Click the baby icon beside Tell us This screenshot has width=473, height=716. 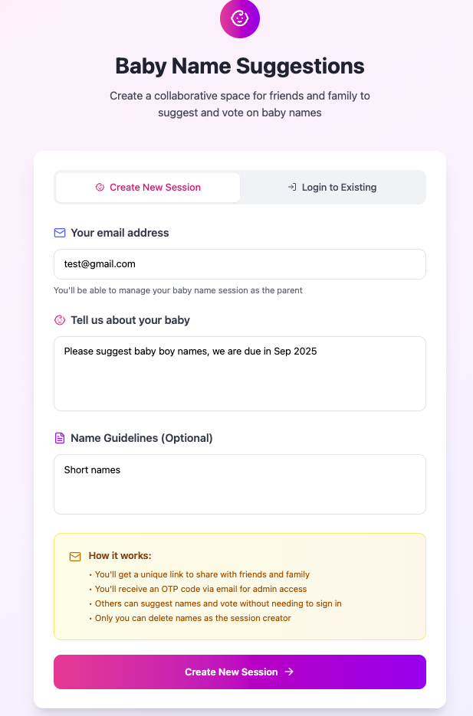[60, 320]
